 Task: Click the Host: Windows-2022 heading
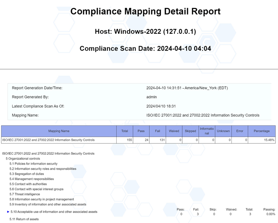145,31
